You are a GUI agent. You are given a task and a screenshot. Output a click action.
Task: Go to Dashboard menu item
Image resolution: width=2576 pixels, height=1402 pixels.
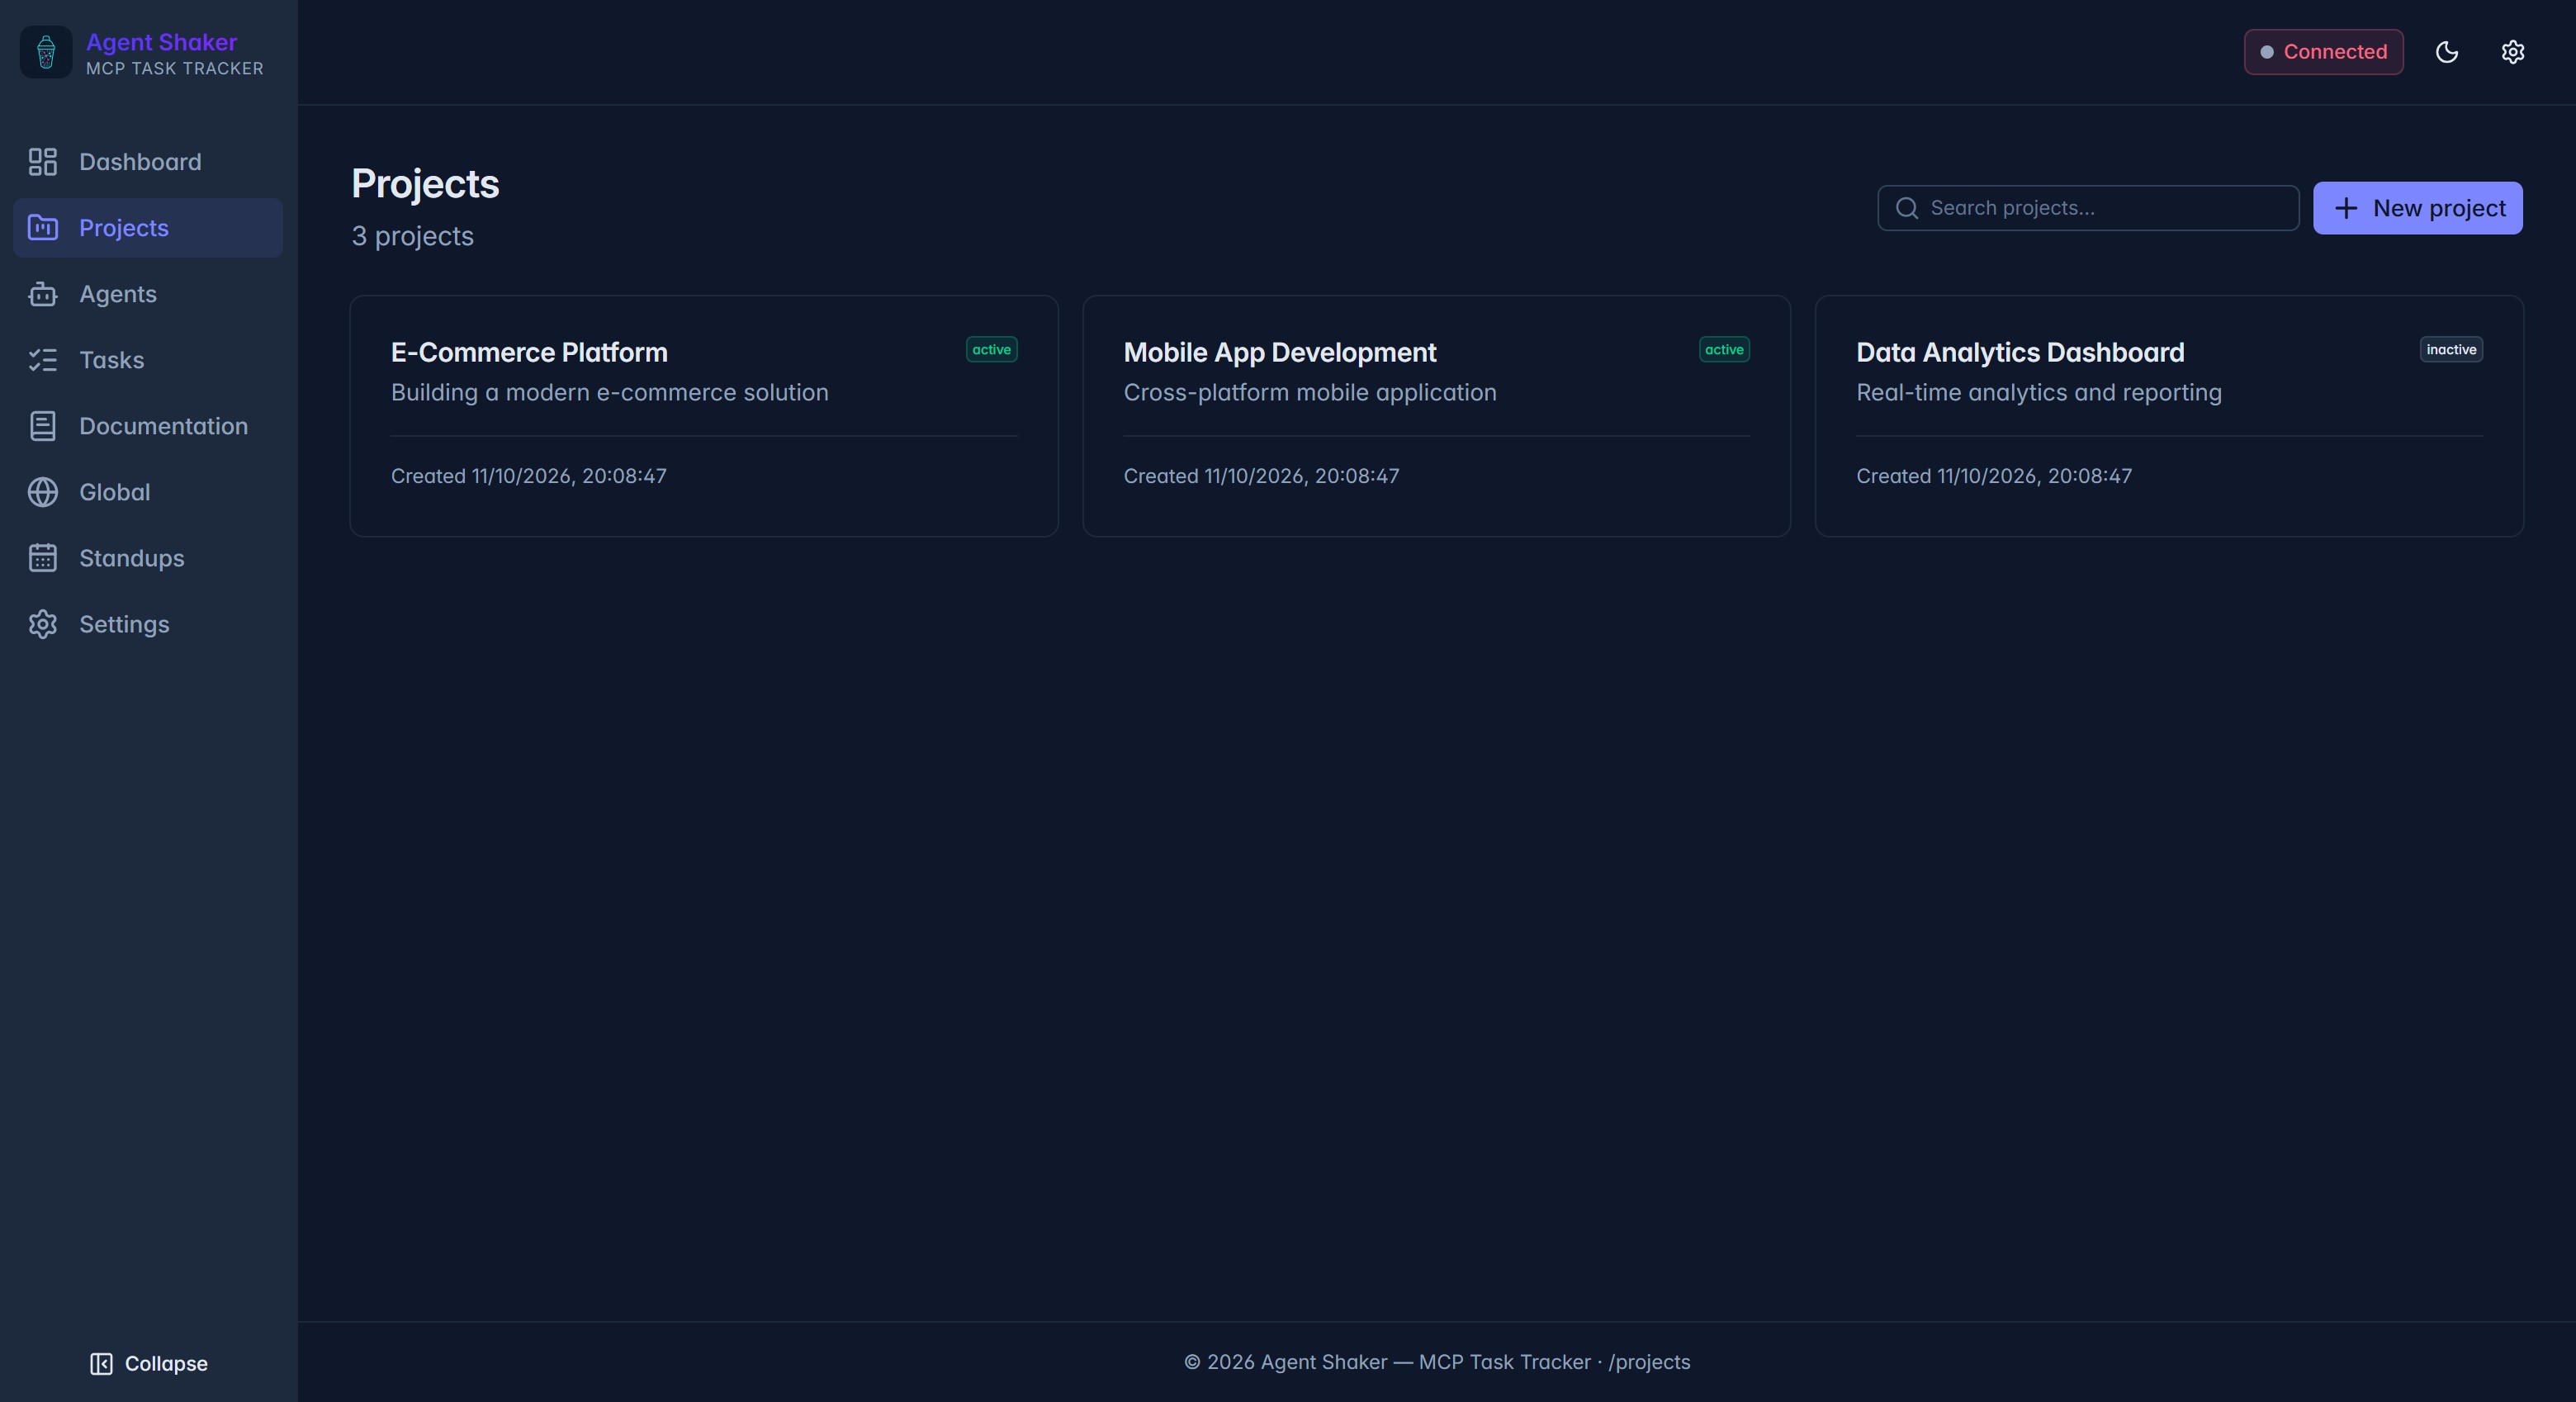pyautogui.click(x=148, y=162)
